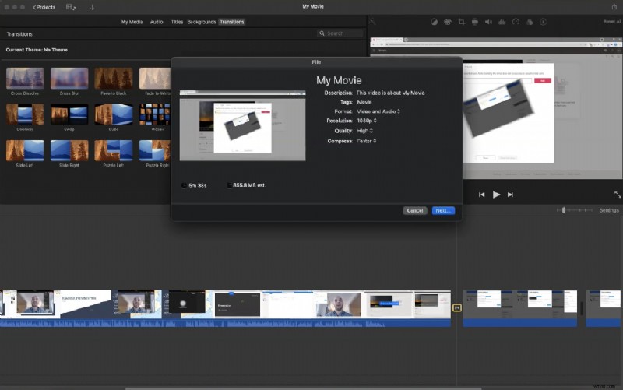Screen dimensions: 623x390
Task: Open the Compress Faster dropdown
Action: [x=366, y=141]
